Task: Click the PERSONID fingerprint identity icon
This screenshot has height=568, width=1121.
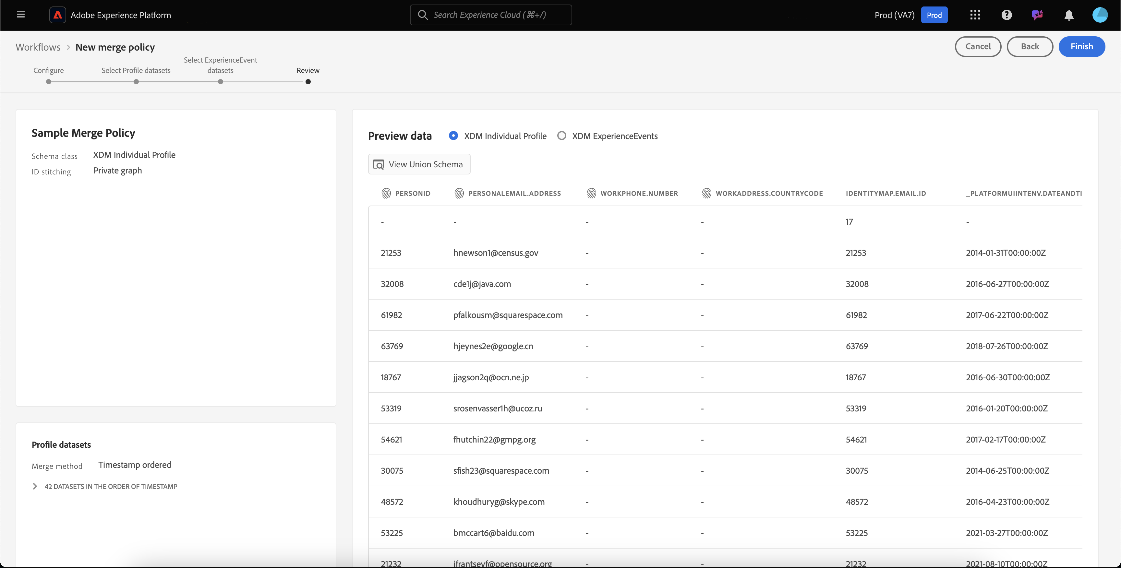Action: tap(386, 193)
